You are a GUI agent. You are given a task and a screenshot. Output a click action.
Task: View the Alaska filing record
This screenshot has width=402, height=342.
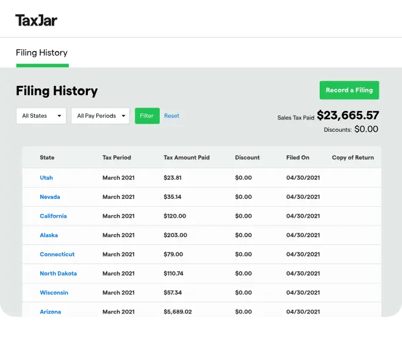tap(49, 235)
